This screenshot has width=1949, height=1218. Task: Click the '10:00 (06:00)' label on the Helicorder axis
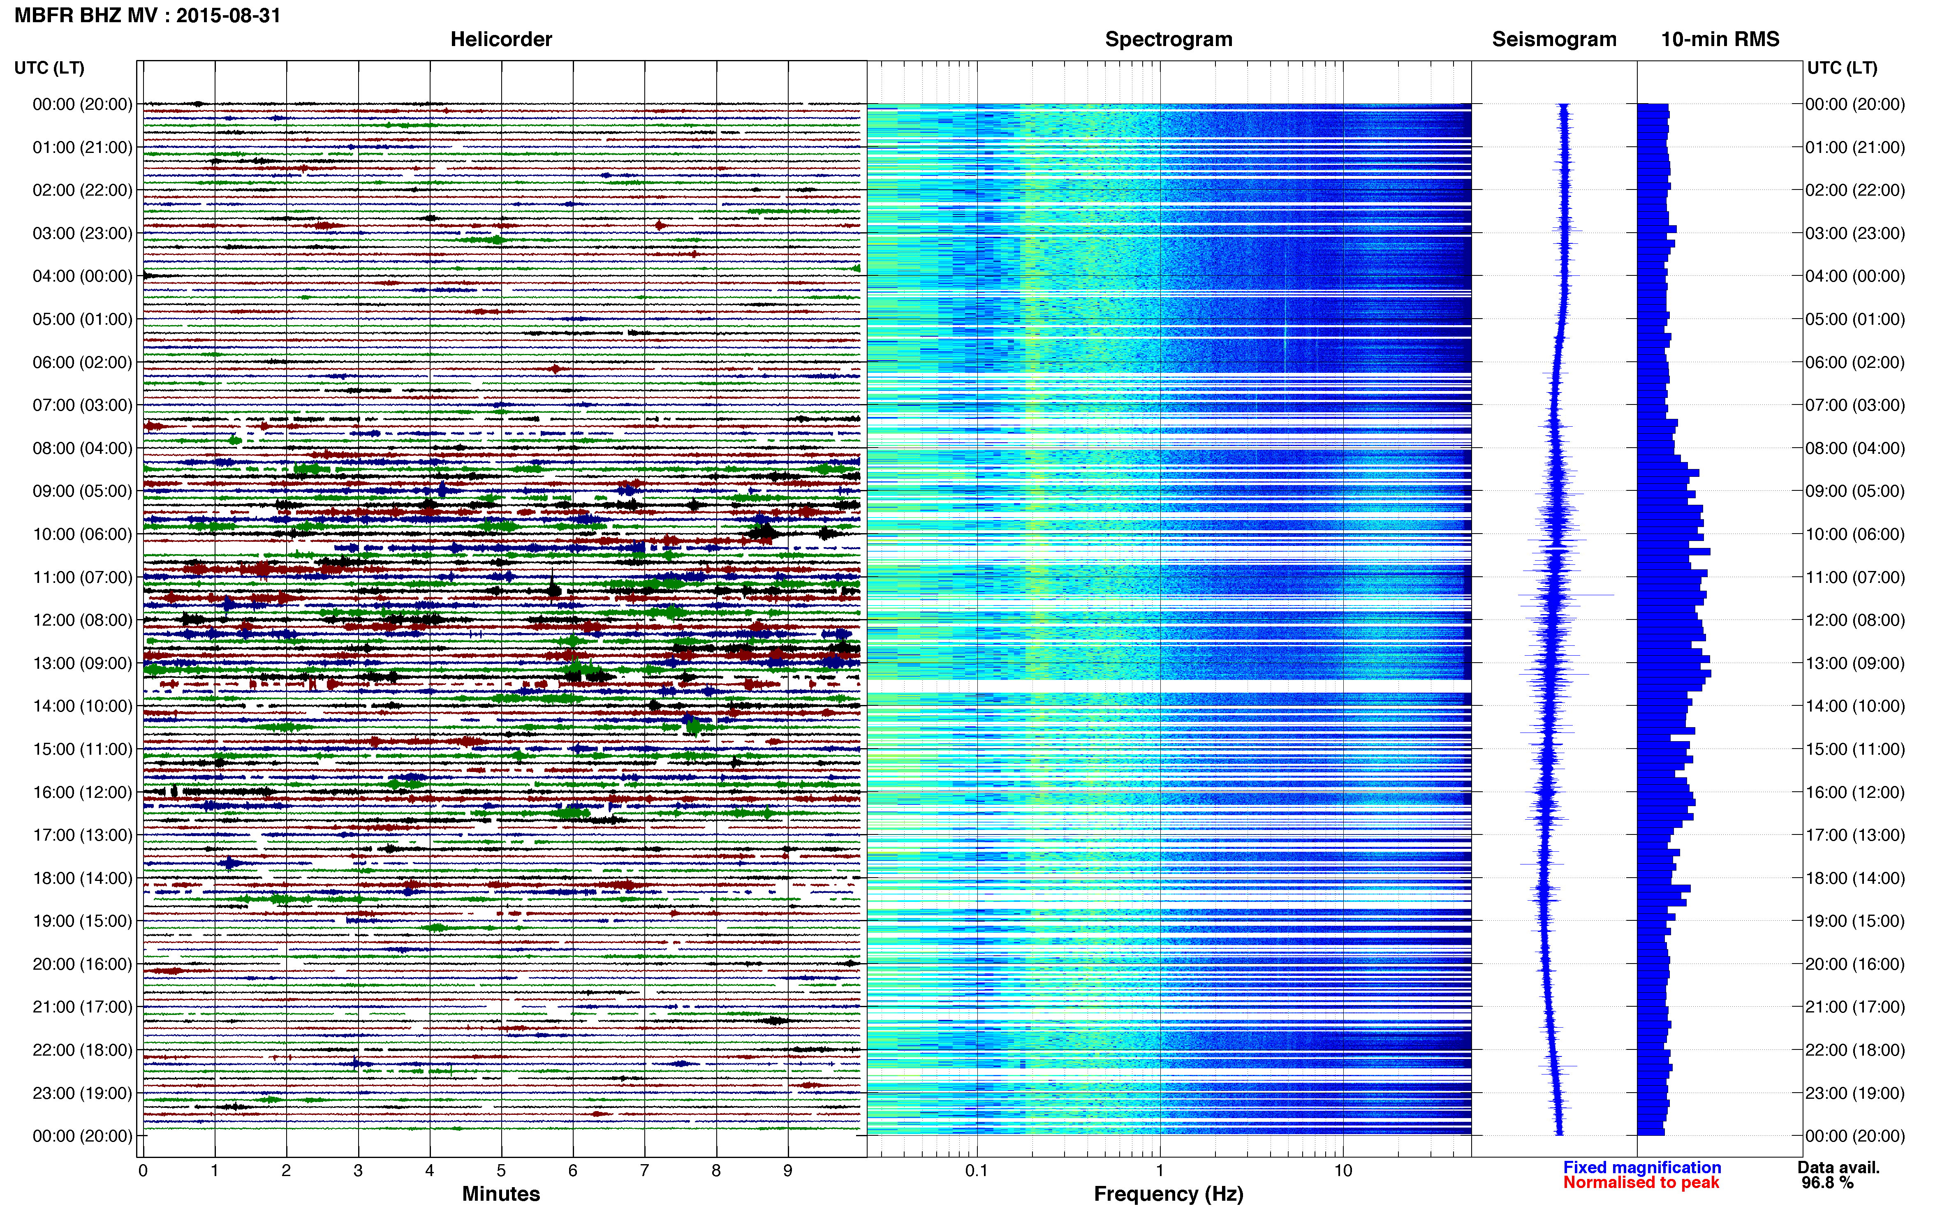pyautogui.click(x=82, y=534)
